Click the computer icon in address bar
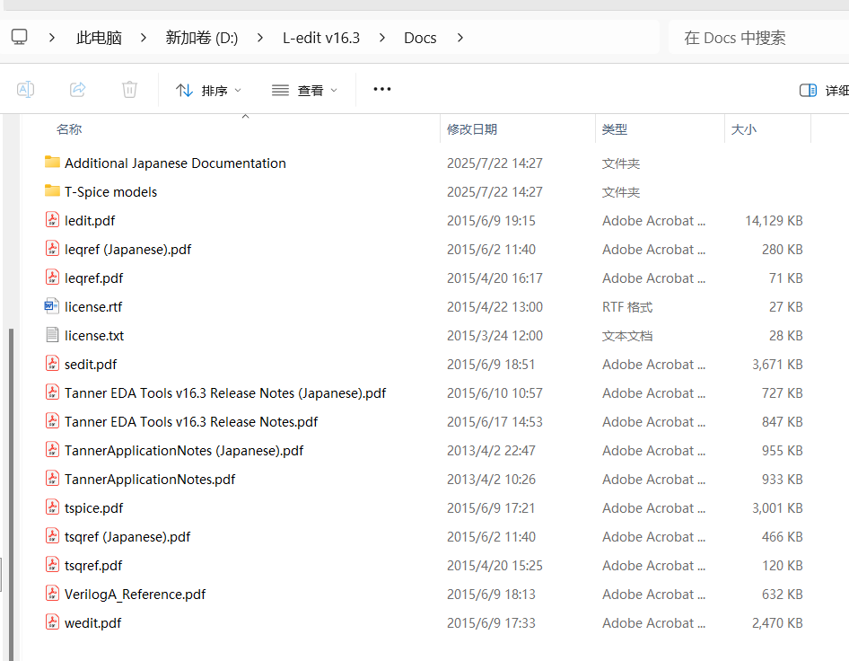The width and height of the screenshot is (849, 661). coord(20,38)
